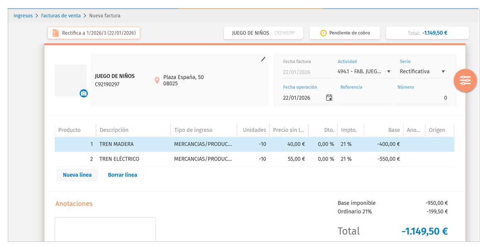Click the Nueva línea button

(x=77, y=175)
